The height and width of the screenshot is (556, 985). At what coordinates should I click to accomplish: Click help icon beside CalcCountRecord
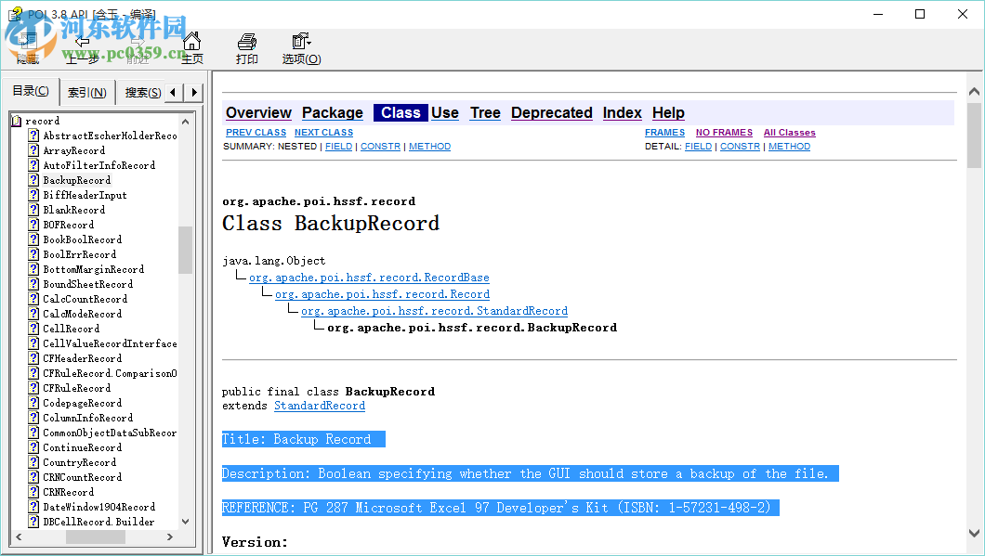tap(34, 299)
